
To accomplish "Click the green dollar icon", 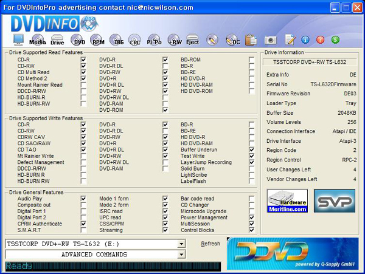I will point(335,39).
